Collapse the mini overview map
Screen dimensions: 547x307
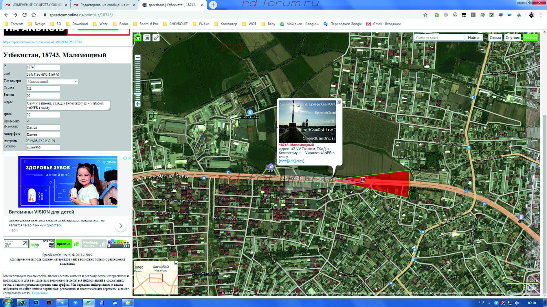(x=176, y=263)
